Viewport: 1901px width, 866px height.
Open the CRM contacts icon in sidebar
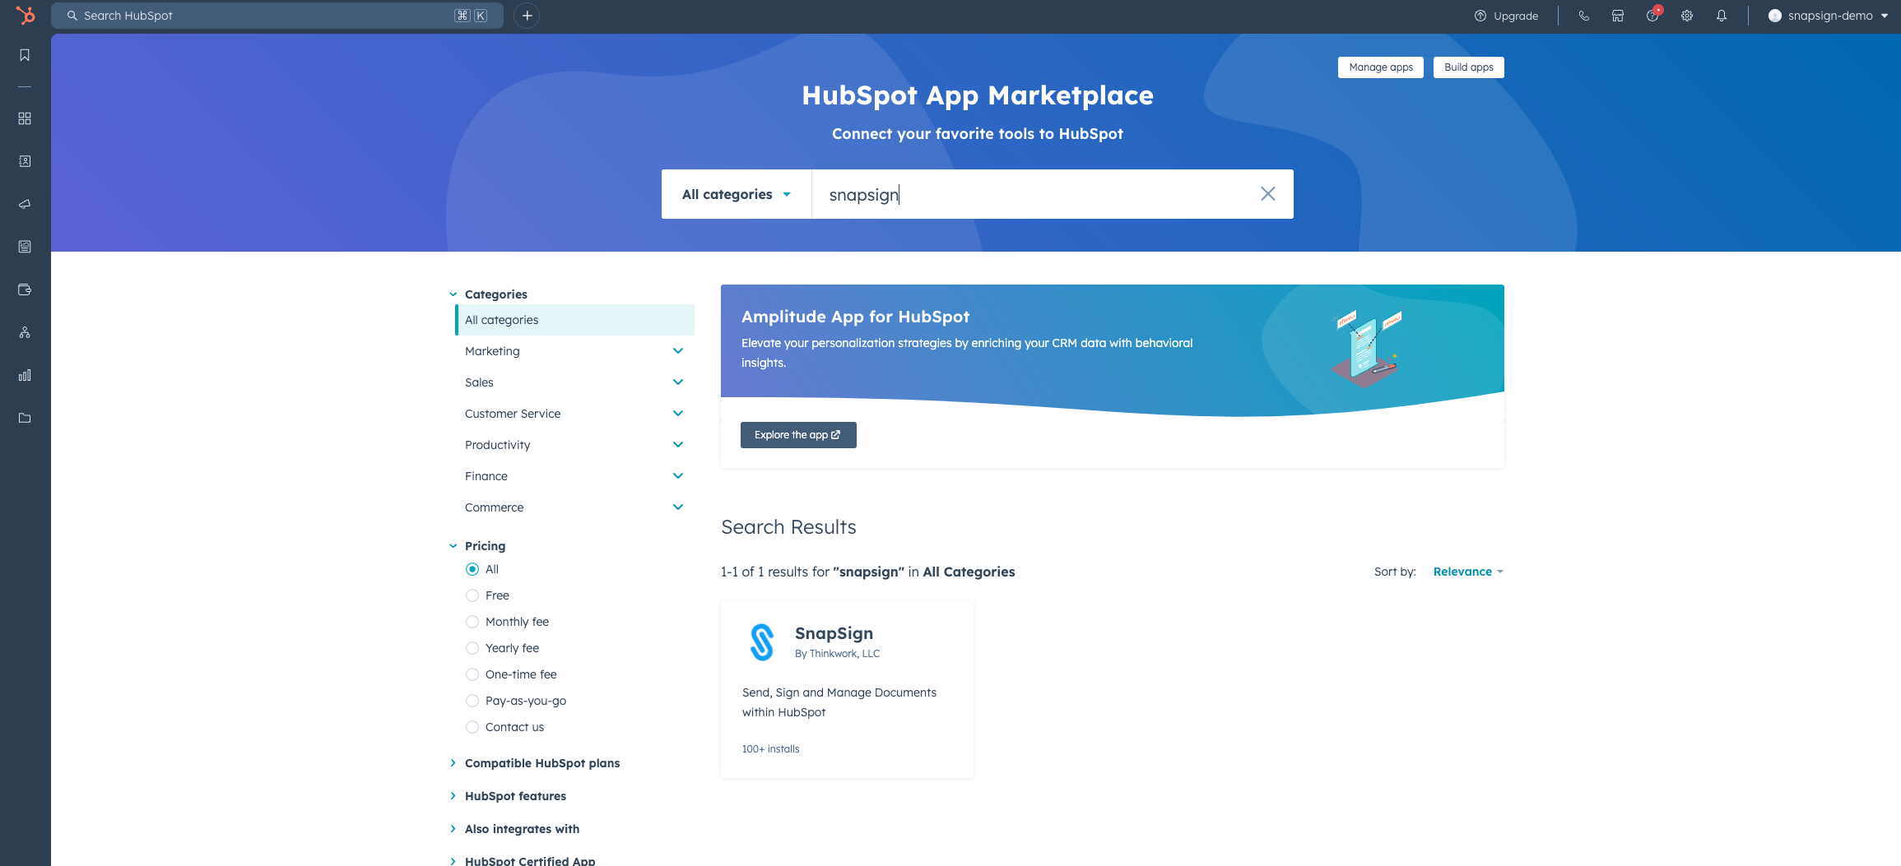click(x=25, y=161)
